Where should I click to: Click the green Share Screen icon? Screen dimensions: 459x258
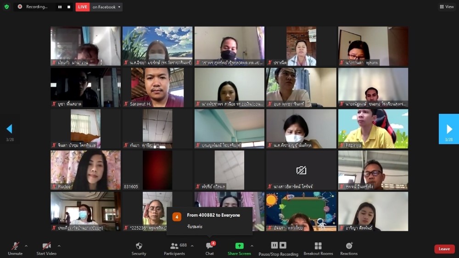(239, 246)
